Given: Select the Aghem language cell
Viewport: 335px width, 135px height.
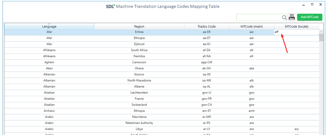Looking at the screenshot, I should pyautogui.click(x=49, y=62).
